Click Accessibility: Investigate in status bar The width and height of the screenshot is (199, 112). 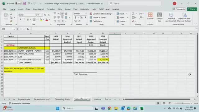tap(20, 103)
